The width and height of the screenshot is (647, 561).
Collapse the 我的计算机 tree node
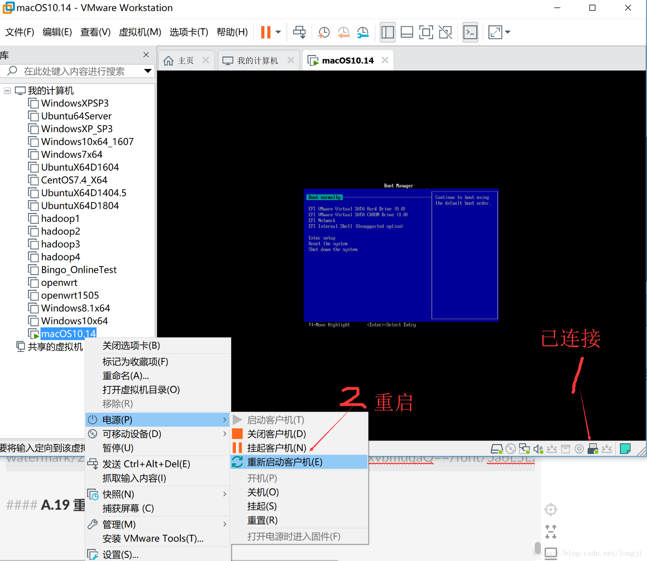(7, 91)
